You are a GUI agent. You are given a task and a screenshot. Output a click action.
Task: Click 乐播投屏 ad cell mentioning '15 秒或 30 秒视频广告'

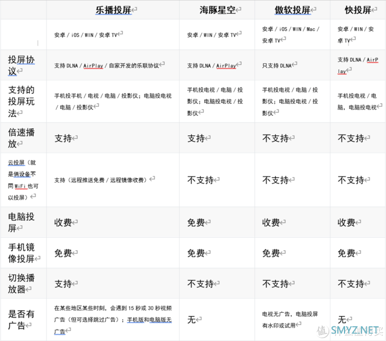(x=113, y=319)
